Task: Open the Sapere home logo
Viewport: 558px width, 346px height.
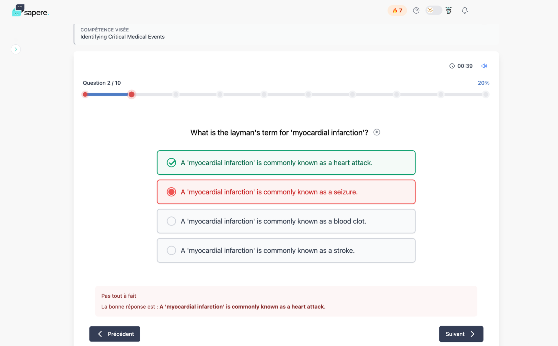Action: [30, 11]
